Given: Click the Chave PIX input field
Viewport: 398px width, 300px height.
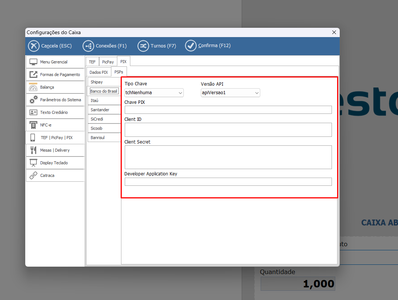Looking at the screenshot, I should click(228, 110).
